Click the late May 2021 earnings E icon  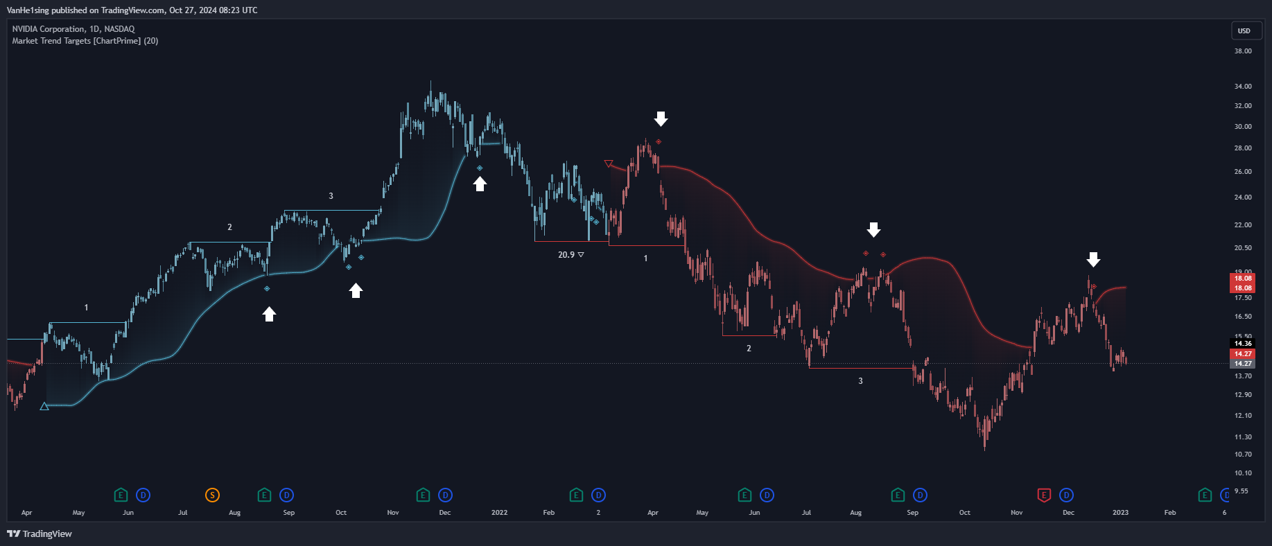(x=121, y=495)
